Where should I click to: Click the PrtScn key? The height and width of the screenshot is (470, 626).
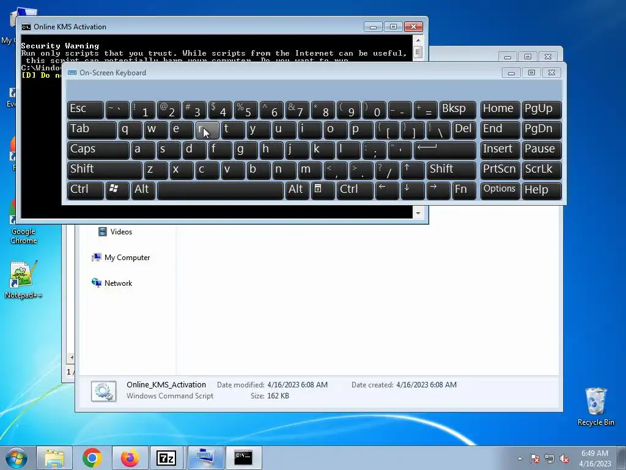click(x=500, y=170)
